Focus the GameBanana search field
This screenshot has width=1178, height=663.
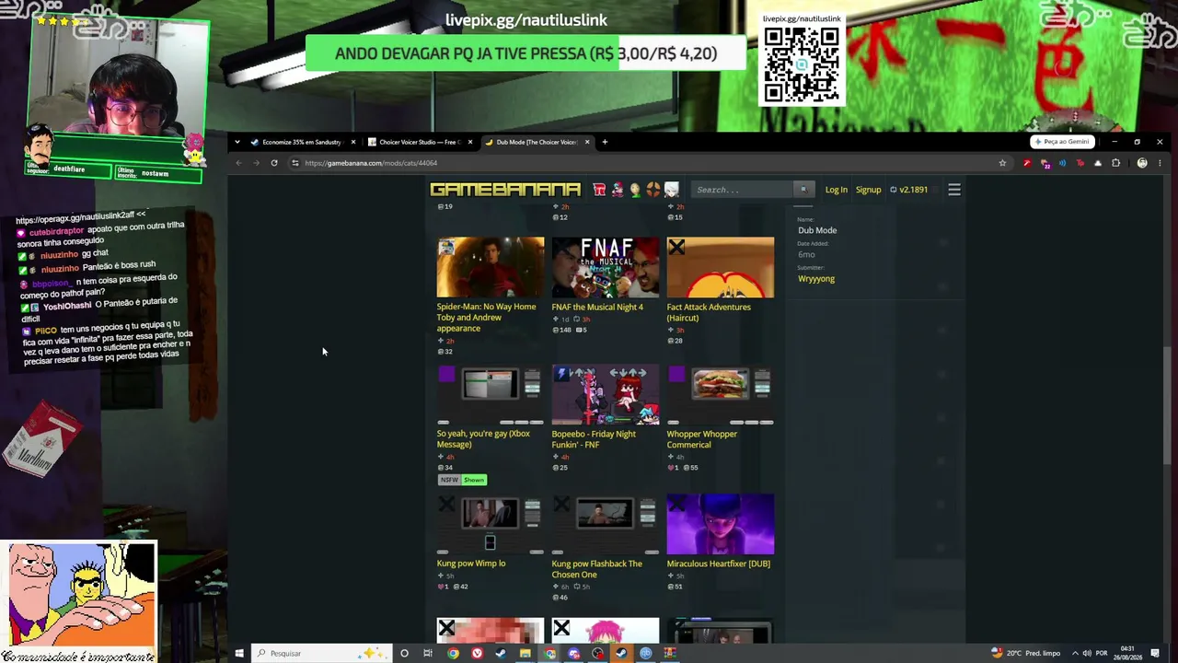744,190
